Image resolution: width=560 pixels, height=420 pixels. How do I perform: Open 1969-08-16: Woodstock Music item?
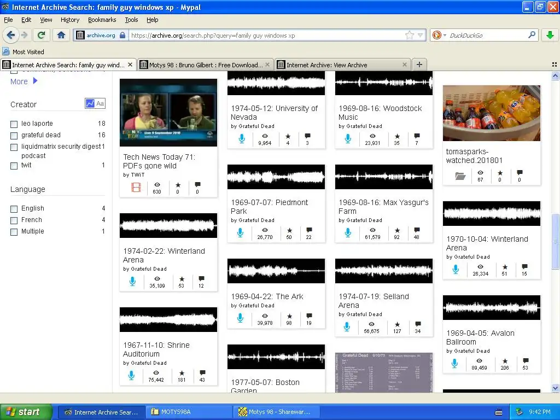[380, 113]
